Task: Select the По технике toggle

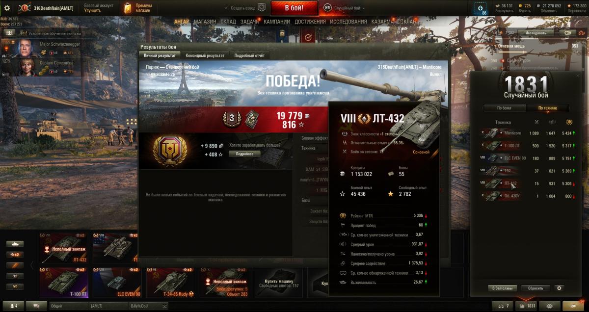Action: point(547,108)
